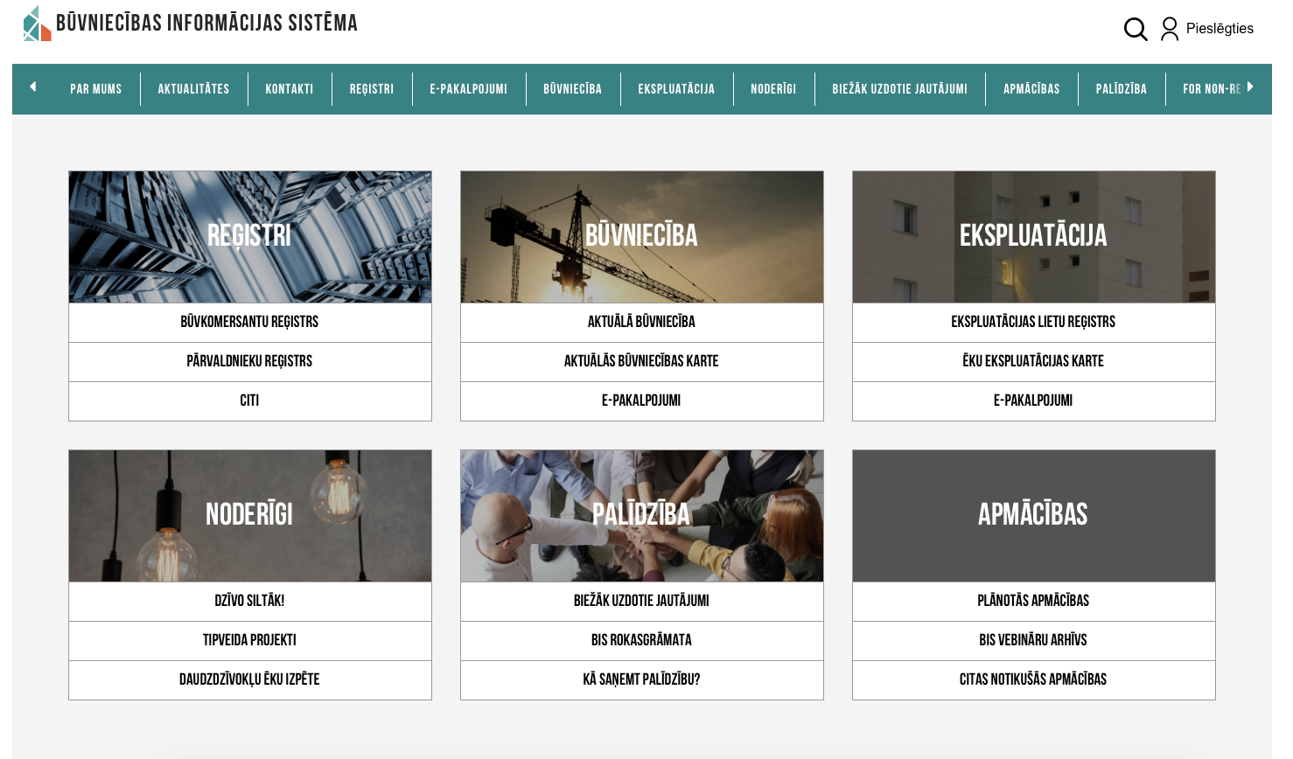Open E-pakalpojumi under the Ekspluatācija card
1293x759 pixels.
click(x=1034, y=401)
